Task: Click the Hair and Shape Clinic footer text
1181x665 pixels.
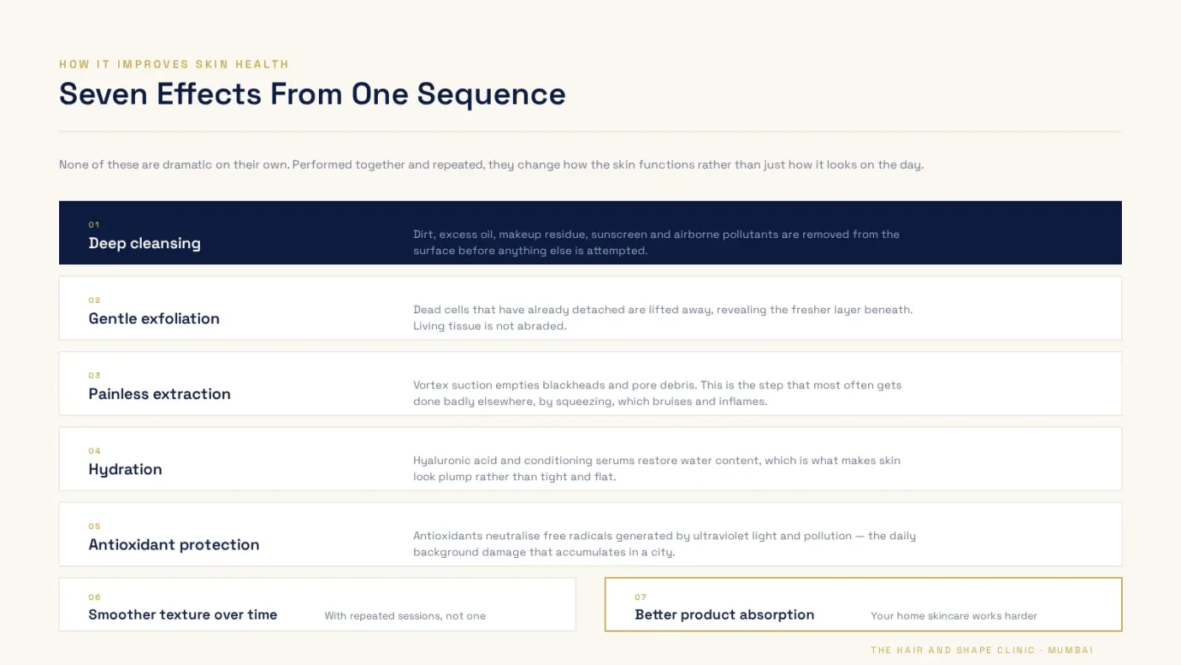Action: click(x=982, y=650)
